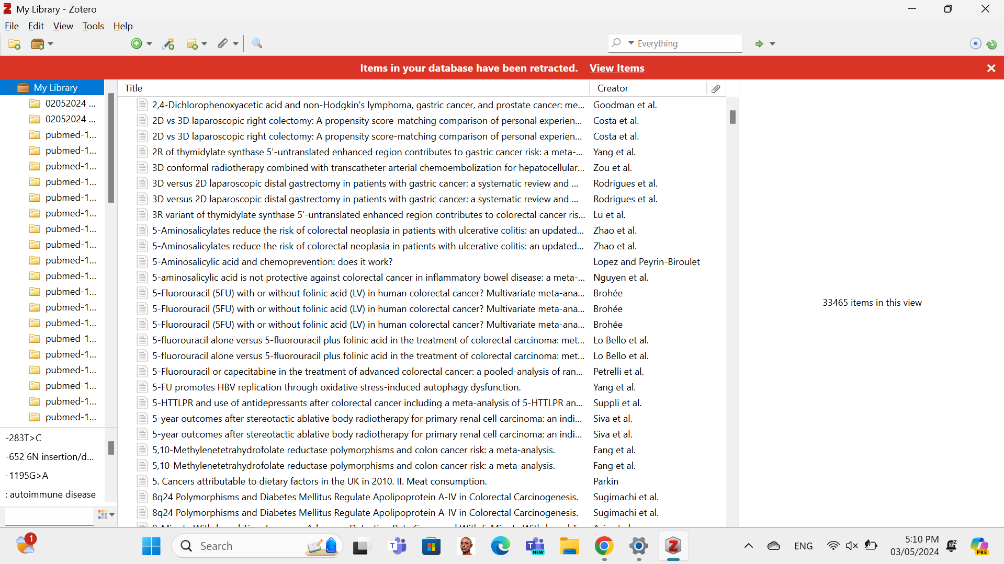Select the tag "-652 6N insertion/d..."
Image resolution: width=1004 pixels, height=564 pixels.
[50, 457]
